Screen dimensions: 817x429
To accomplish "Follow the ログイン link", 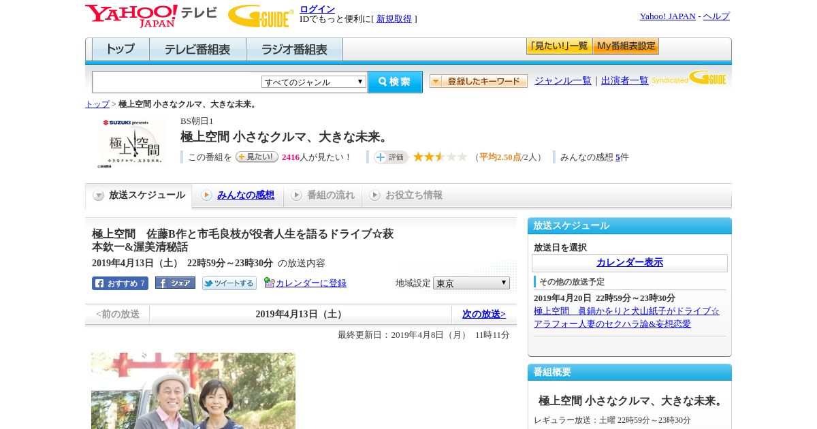I will 317,9.
